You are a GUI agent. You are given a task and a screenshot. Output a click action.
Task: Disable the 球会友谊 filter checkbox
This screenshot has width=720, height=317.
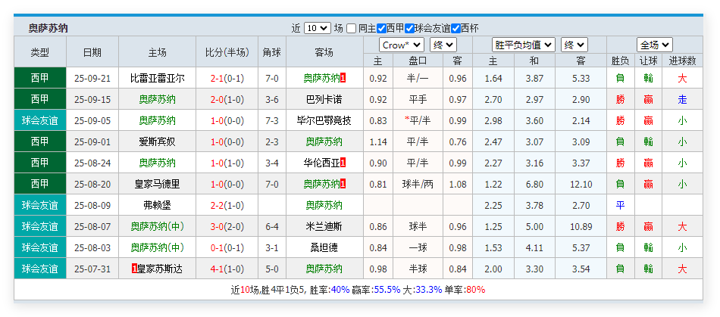coord(409,28)
